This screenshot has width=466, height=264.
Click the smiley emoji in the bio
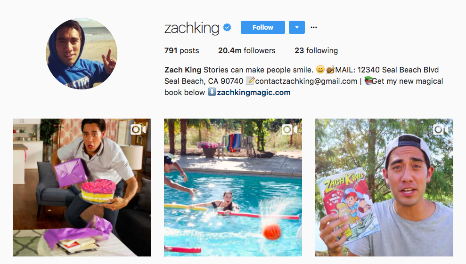pos(320,69)
